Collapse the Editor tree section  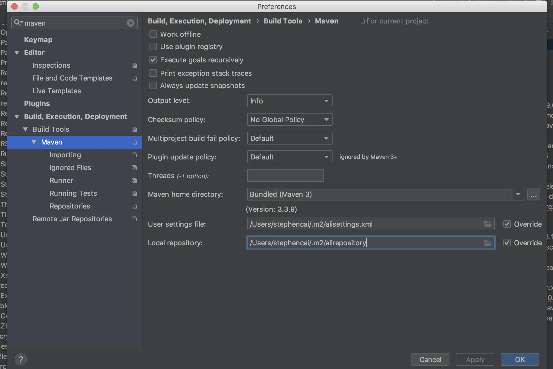pos(17,53)
